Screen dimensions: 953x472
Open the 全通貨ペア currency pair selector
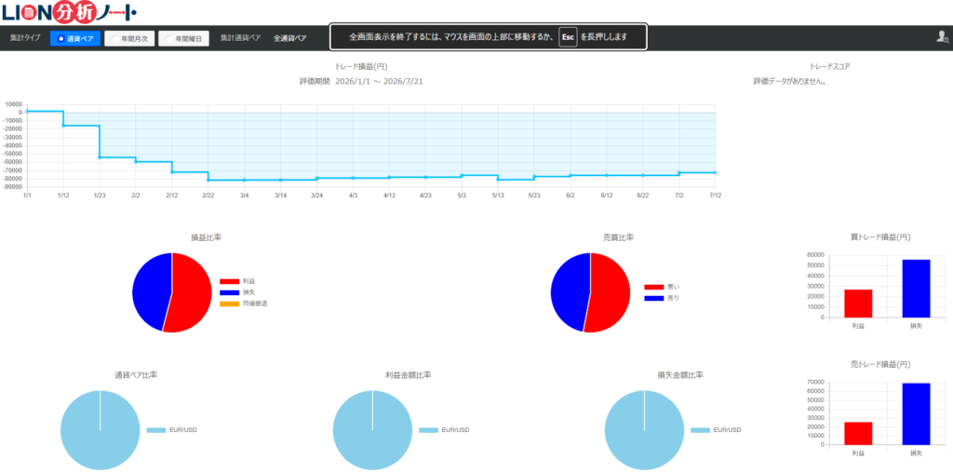tap(290, 38)
